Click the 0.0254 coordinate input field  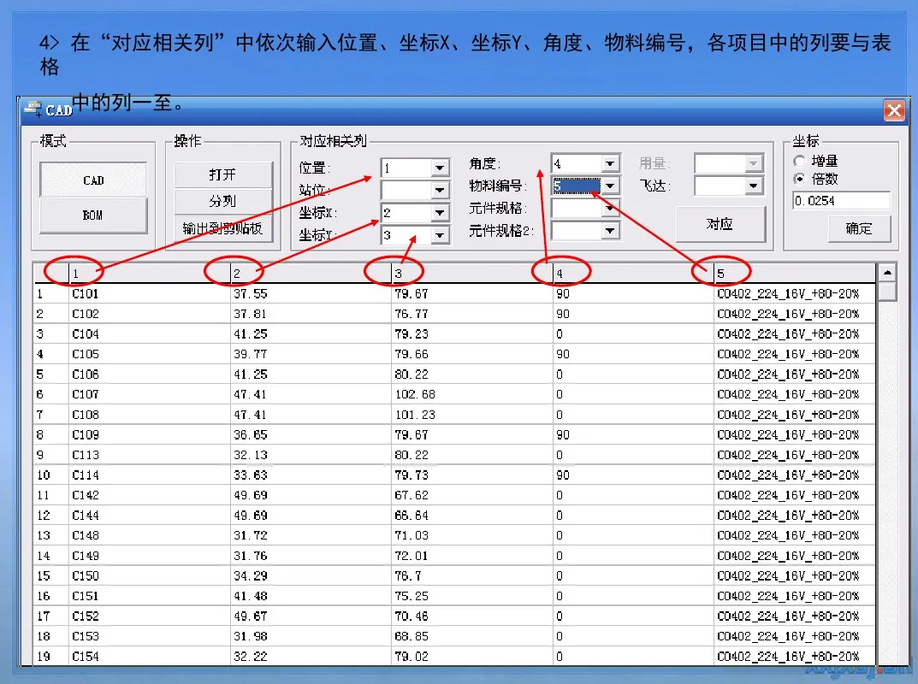point(841,201)
